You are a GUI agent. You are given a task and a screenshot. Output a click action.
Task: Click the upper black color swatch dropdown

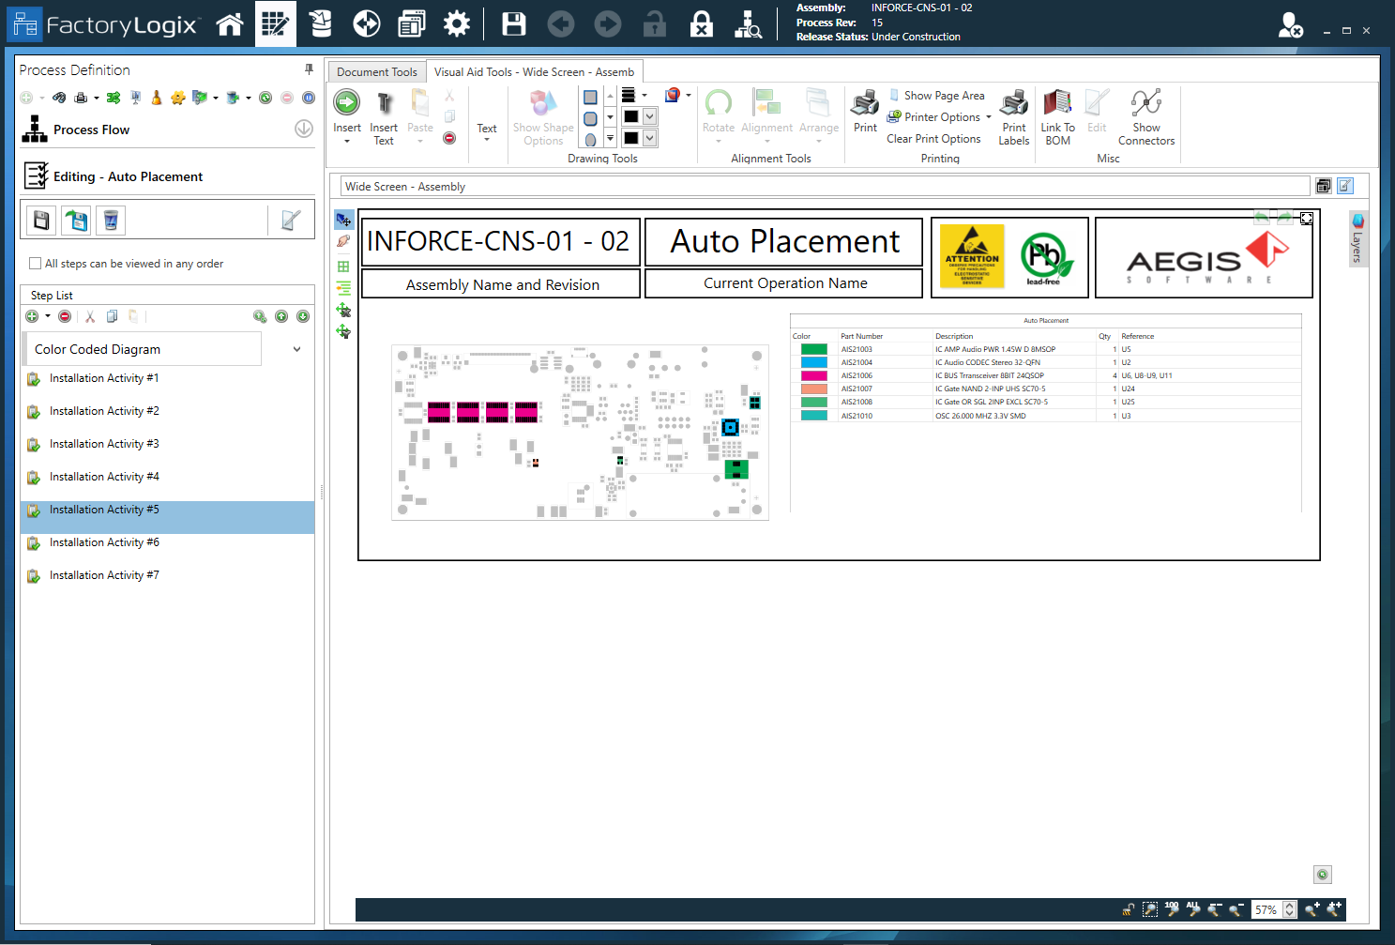click(650, 116)
